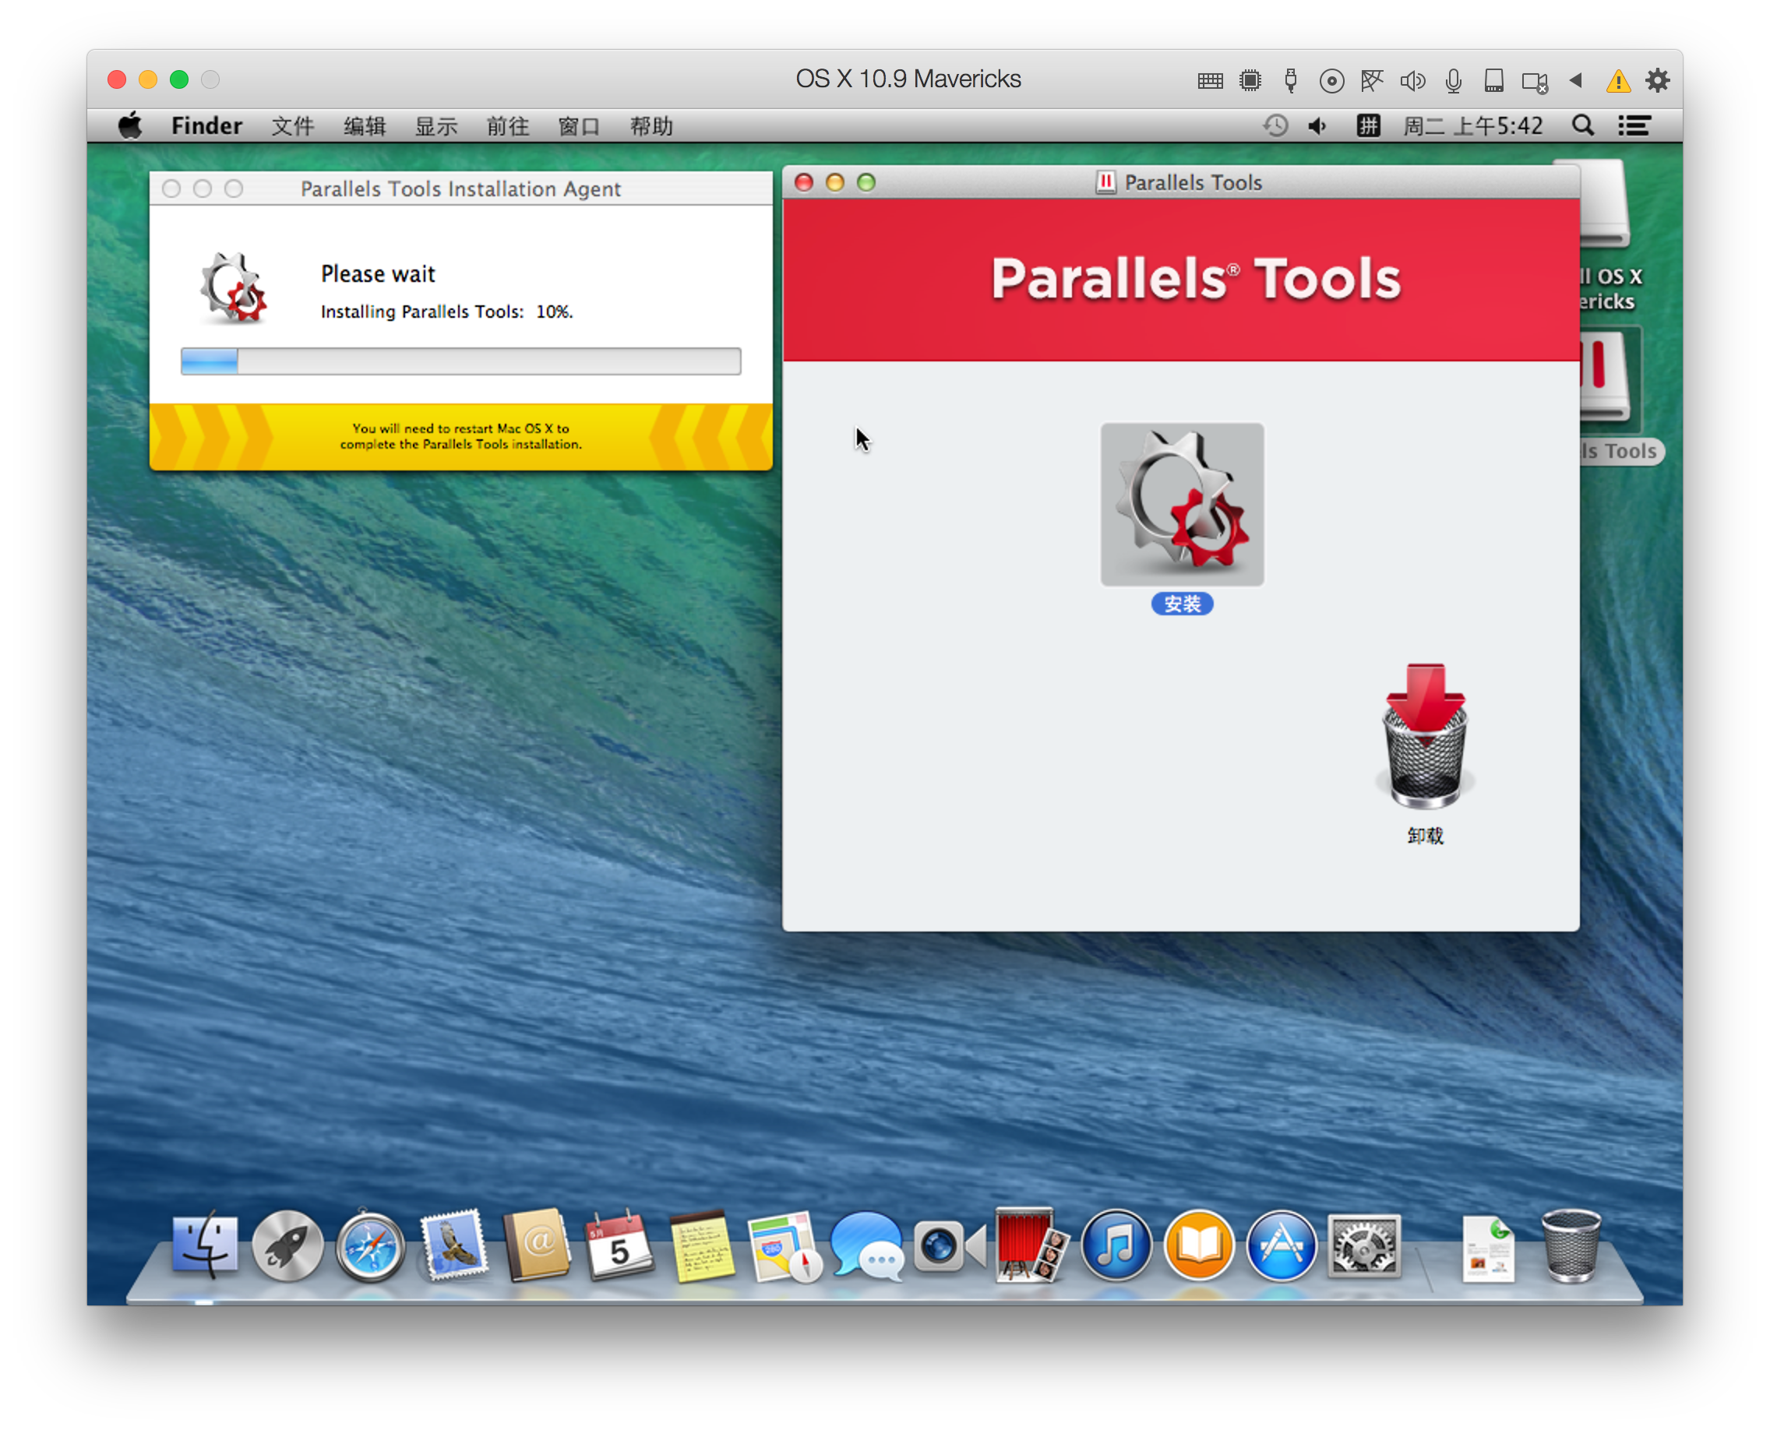Viewport: 1770px width, 1430px height.
Task: Open System Preferences in Dock
Action: point(1364,1246)
